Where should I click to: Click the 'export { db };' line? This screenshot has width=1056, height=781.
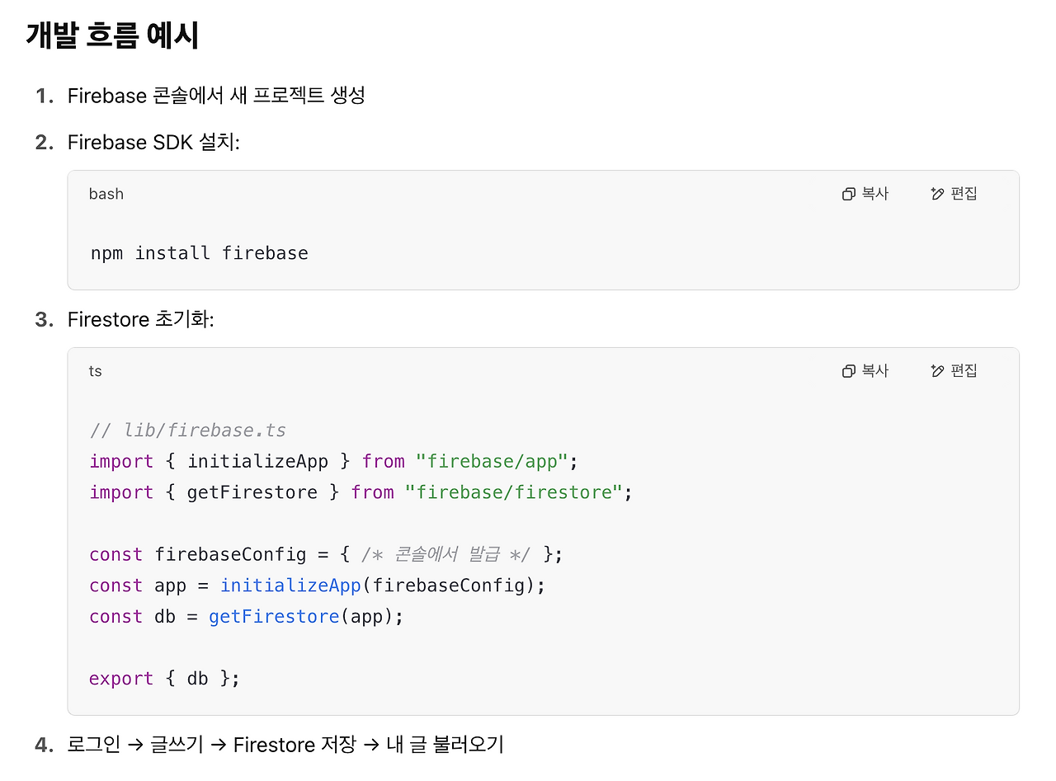[165, 679]
